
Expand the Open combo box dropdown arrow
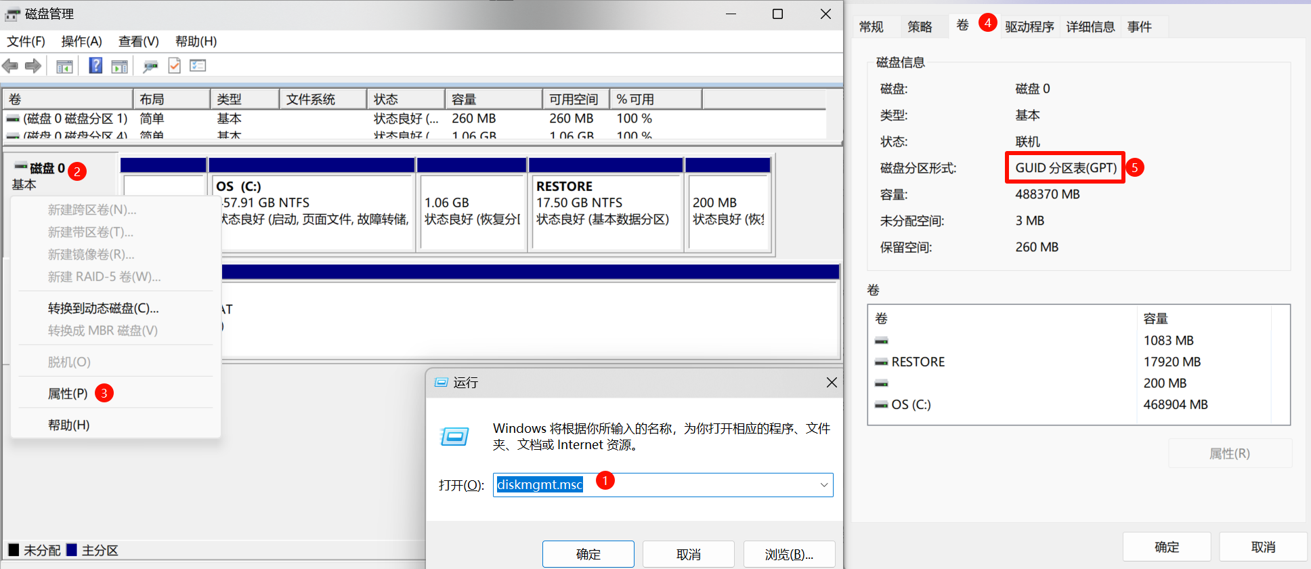tap(823, 485)
